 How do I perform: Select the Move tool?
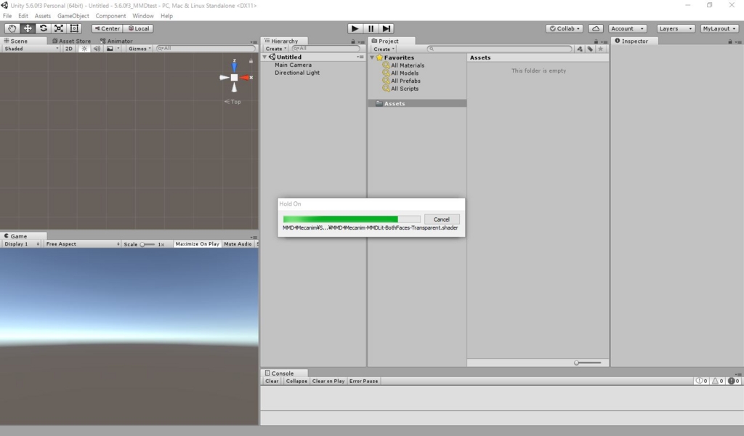(28, 28)
